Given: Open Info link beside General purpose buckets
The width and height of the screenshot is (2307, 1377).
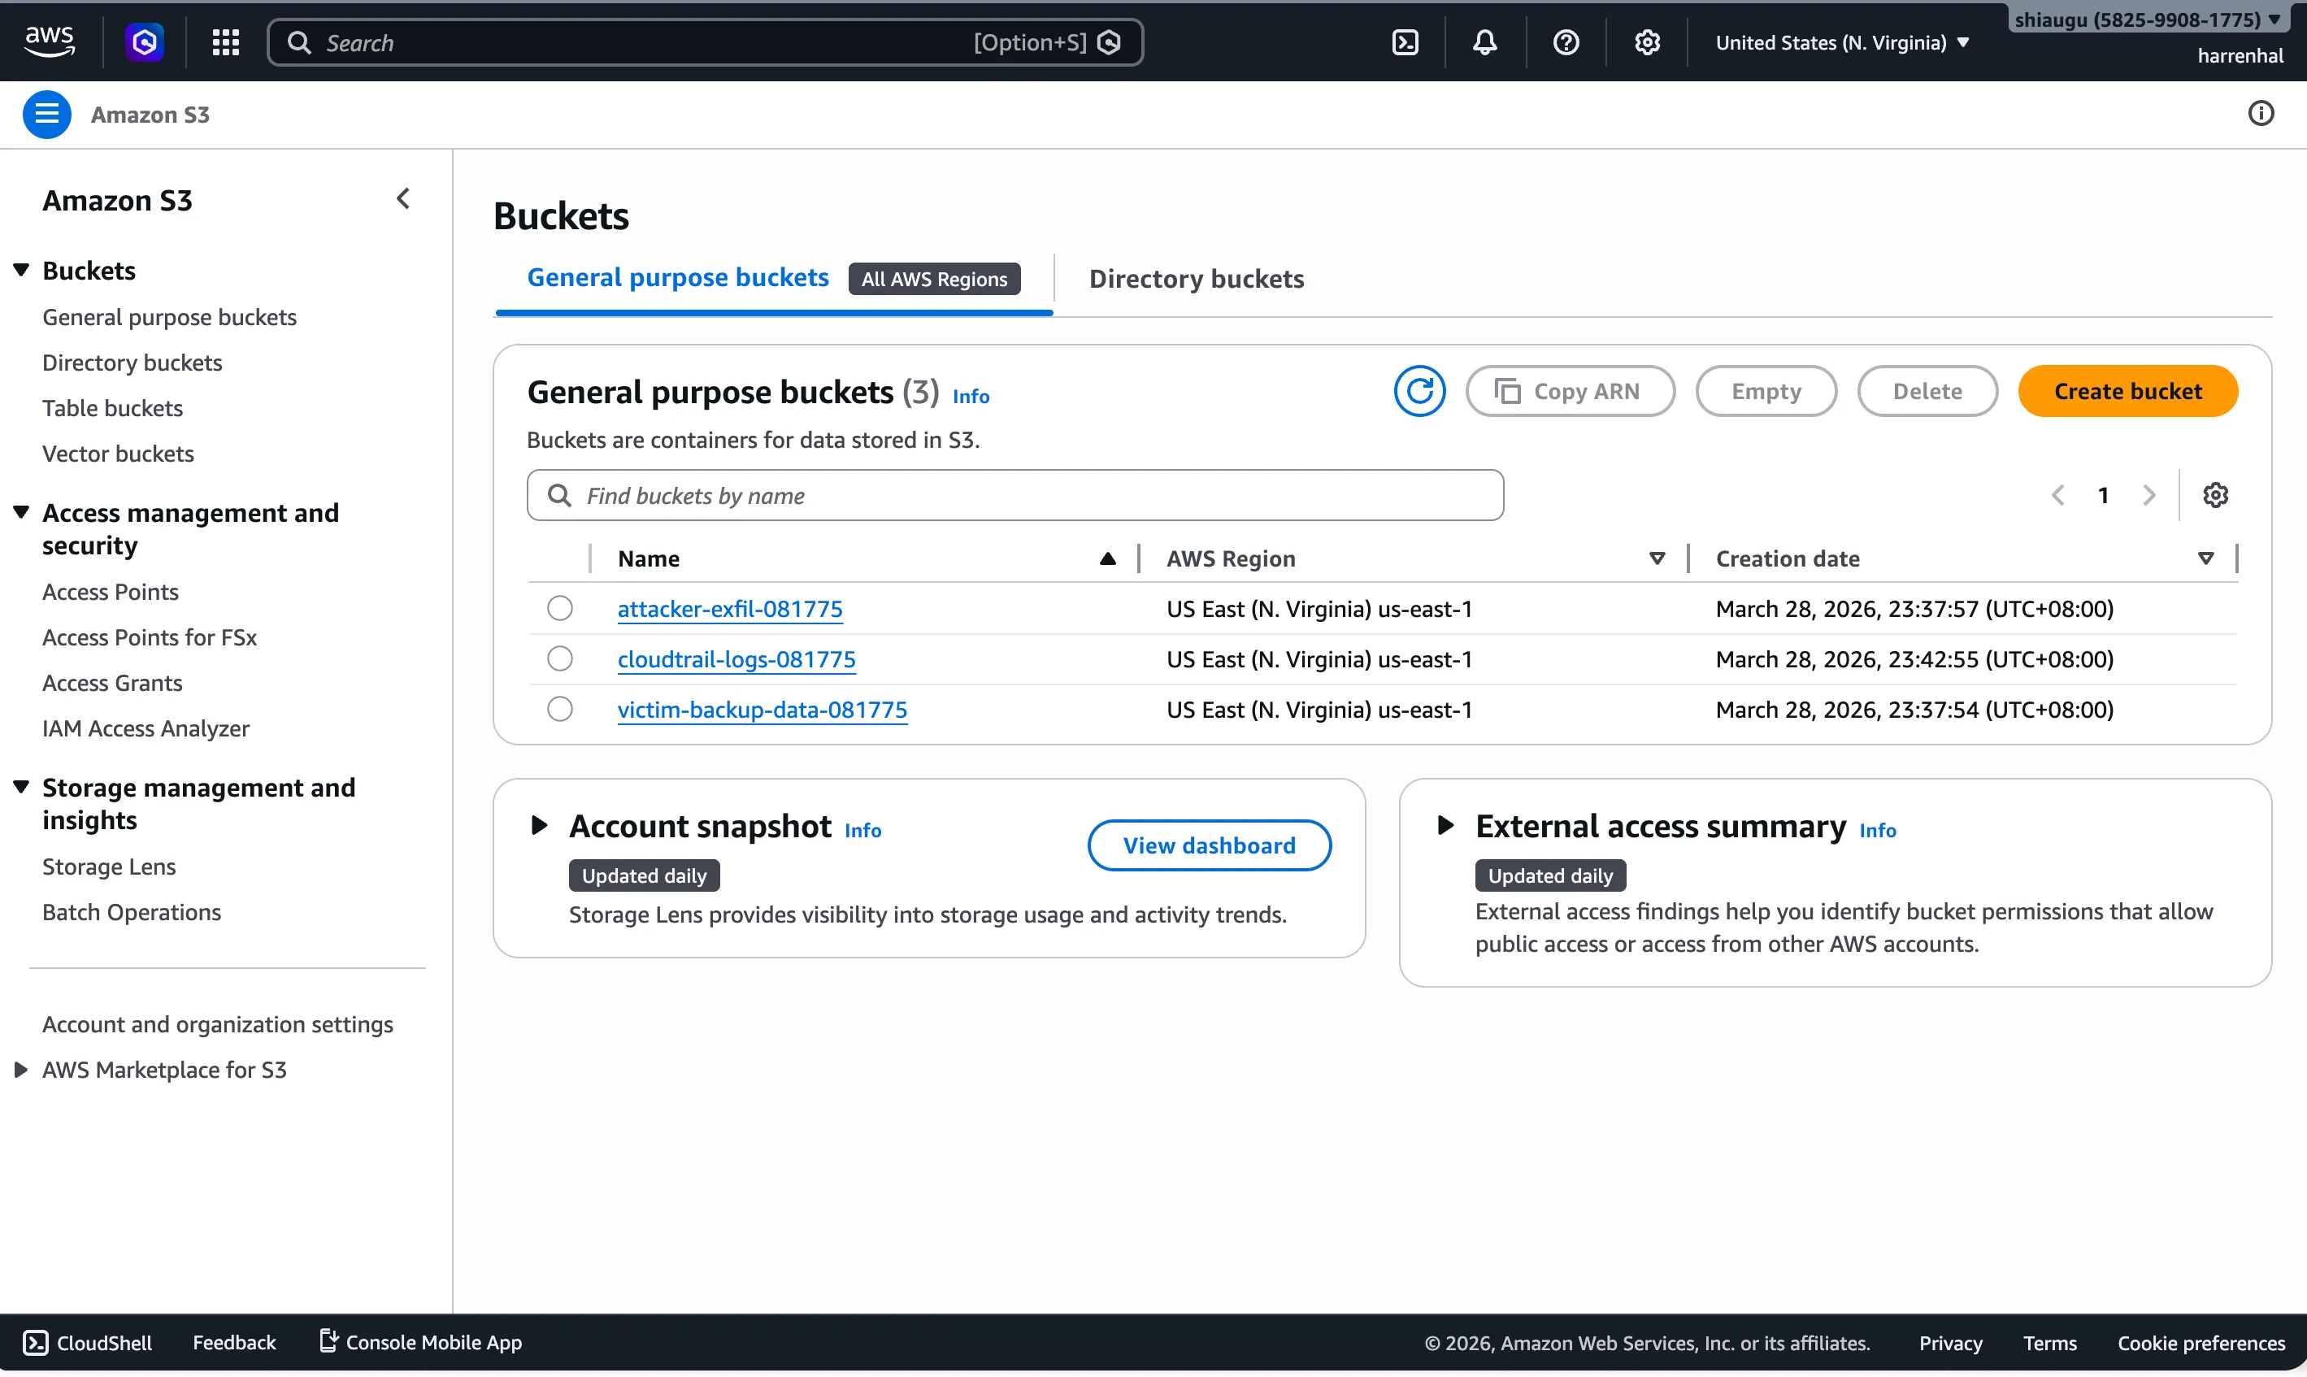Looking at the screenshot, I should (971, 395).
